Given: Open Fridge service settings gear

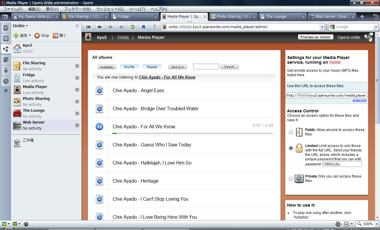Looking at the screenshot, I should coord(77,78).
